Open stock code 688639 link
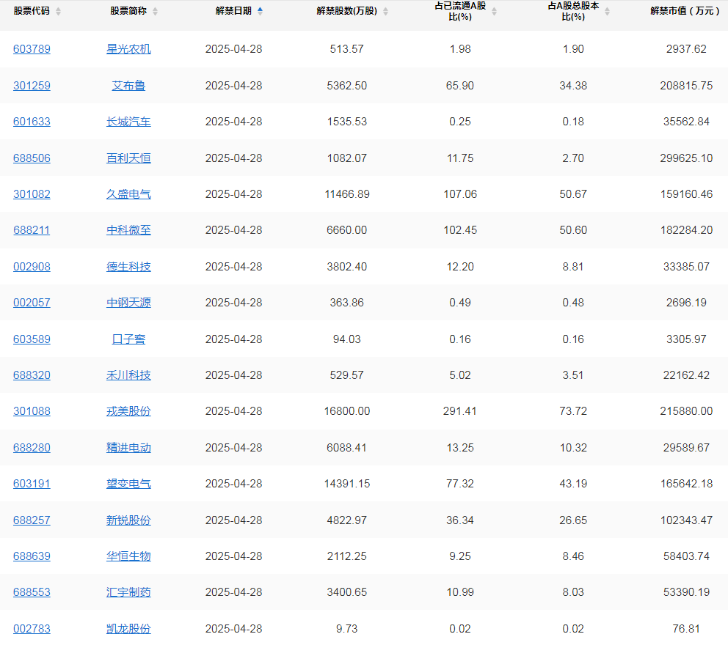This screenshot has width=728, height=645. (x=32, y=556)
